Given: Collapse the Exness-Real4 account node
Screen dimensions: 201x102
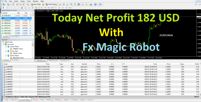Looking at the screenshot, I should (6, 47).
